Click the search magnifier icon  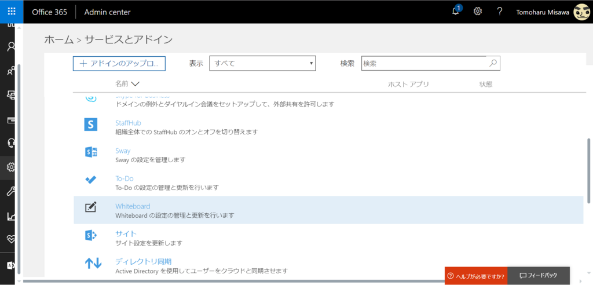tap(493, 64)
